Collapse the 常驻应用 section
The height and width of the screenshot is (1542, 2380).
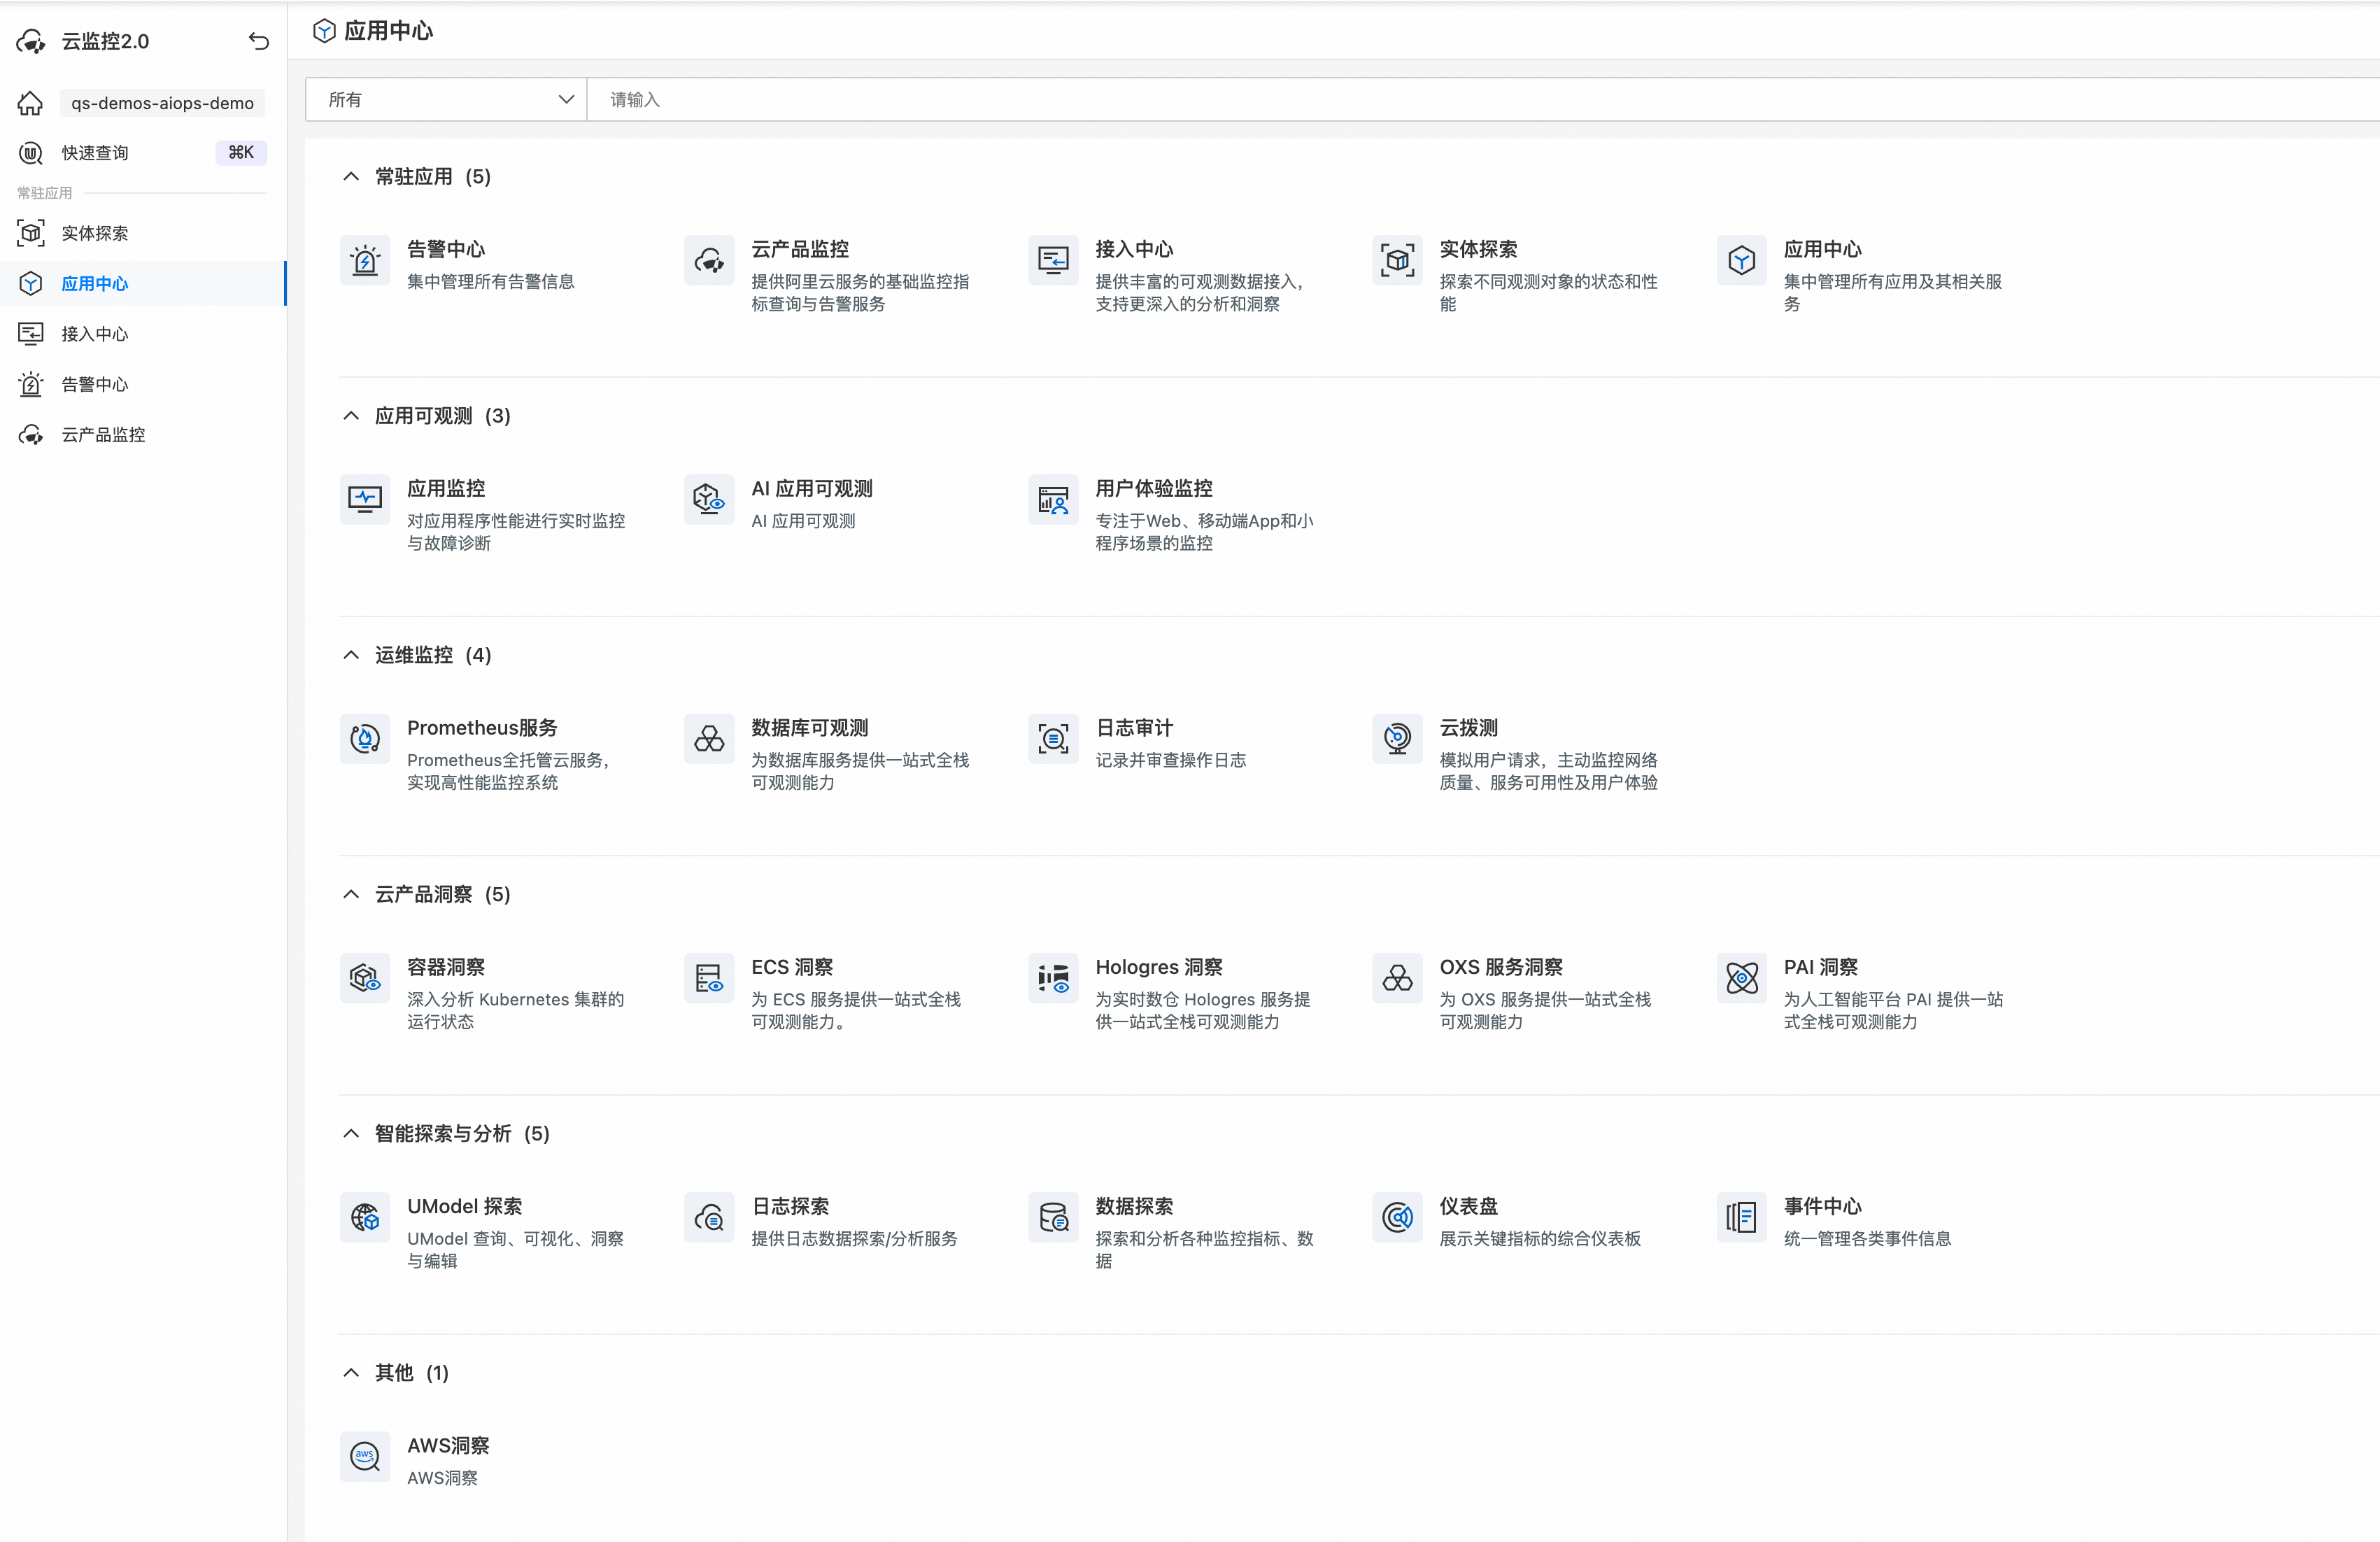pyautogui.click(x=351, y=177)
